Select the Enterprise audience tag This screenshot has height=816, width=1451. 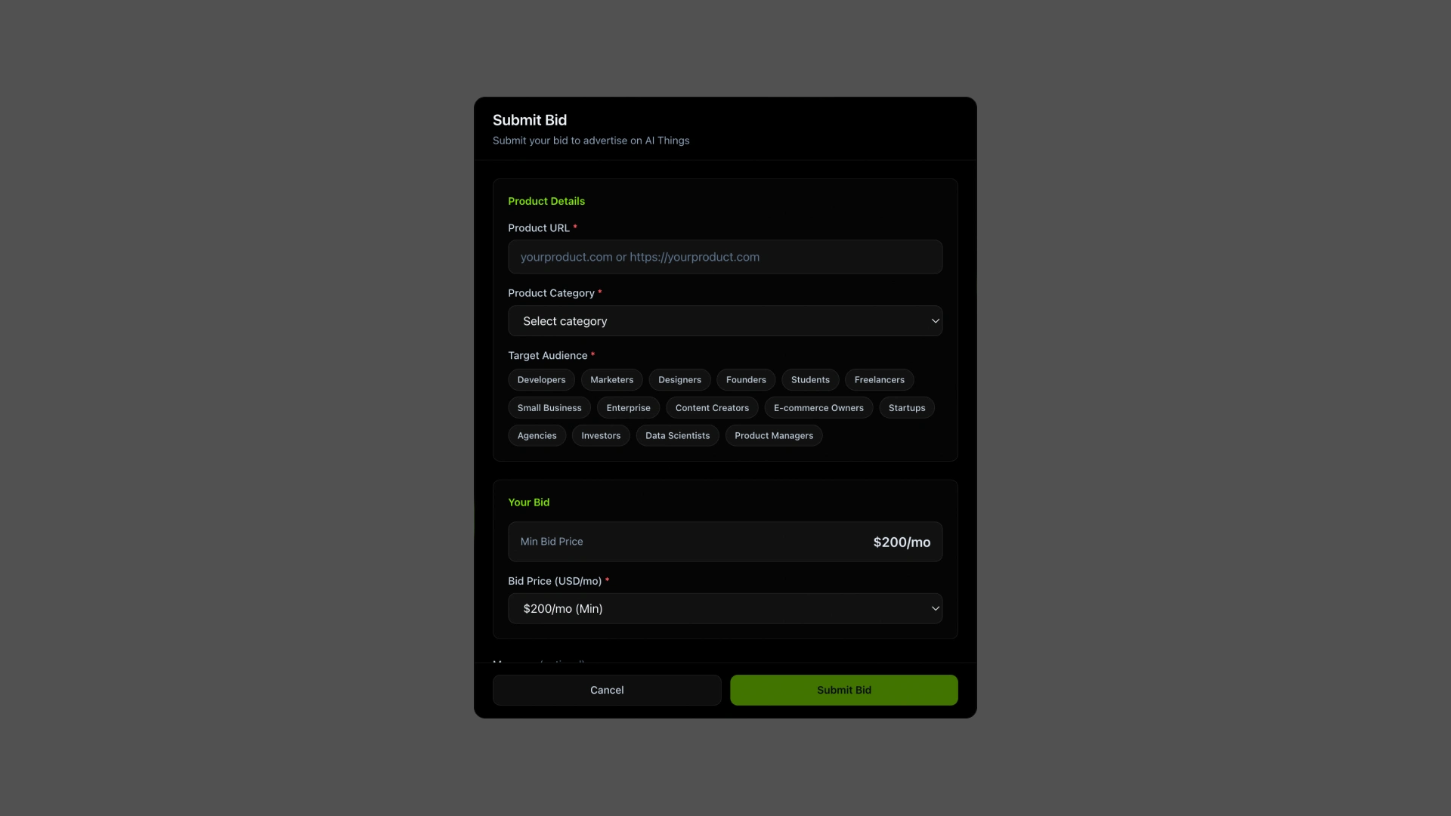628,407
